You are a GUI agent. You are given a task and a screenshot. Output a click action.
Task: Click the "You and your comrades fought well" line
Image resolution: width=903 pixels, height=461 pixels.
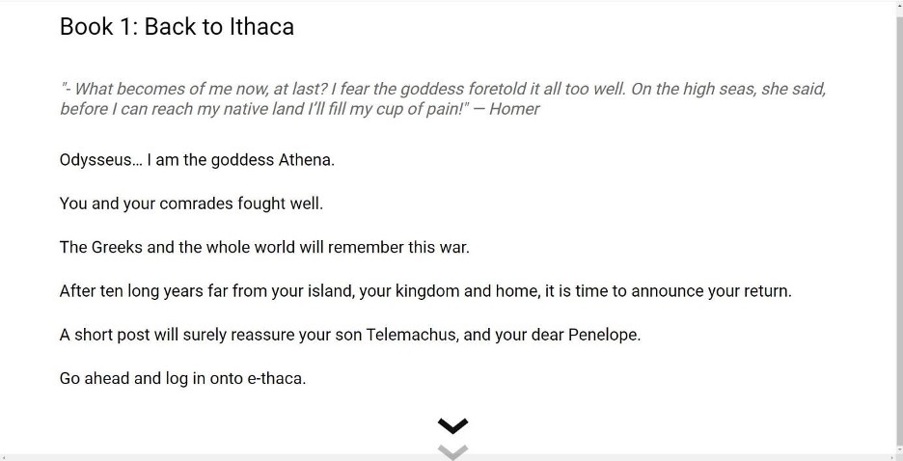pos(191,203)
